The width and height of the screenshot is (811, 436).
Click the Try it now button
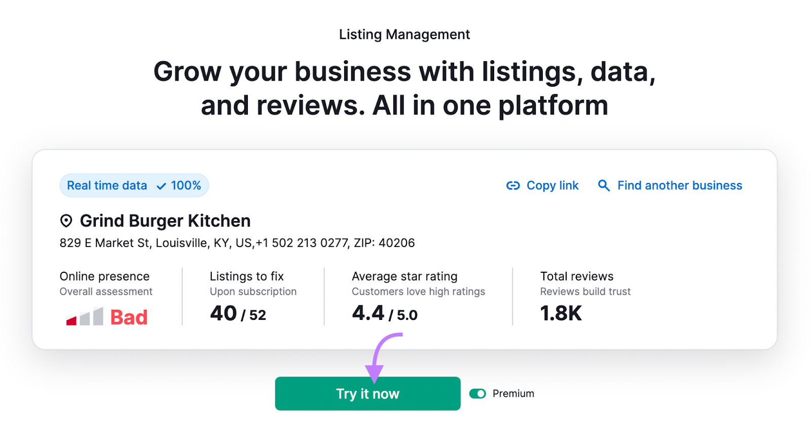click(367, 393)
